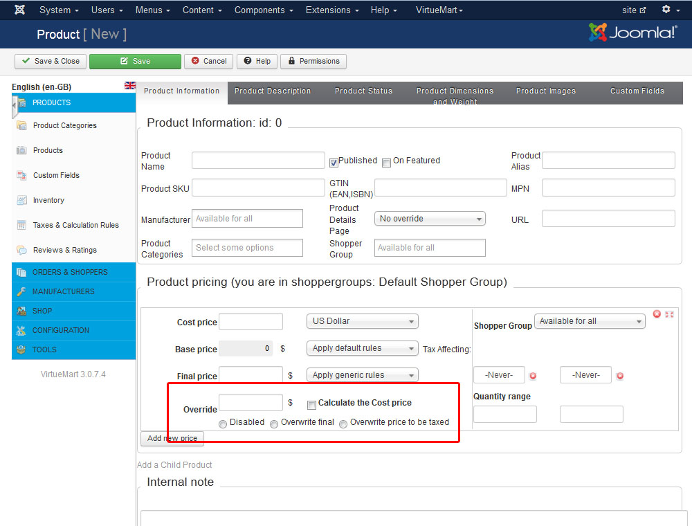
Task: Switch to the Product Status tab
Action: coord(364,91)
